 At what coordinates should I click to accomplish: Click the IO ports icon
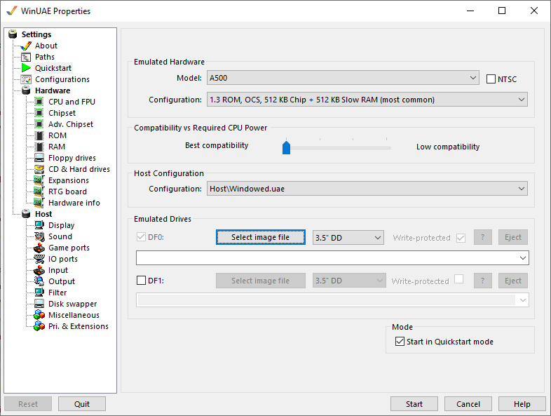[39, 259]
